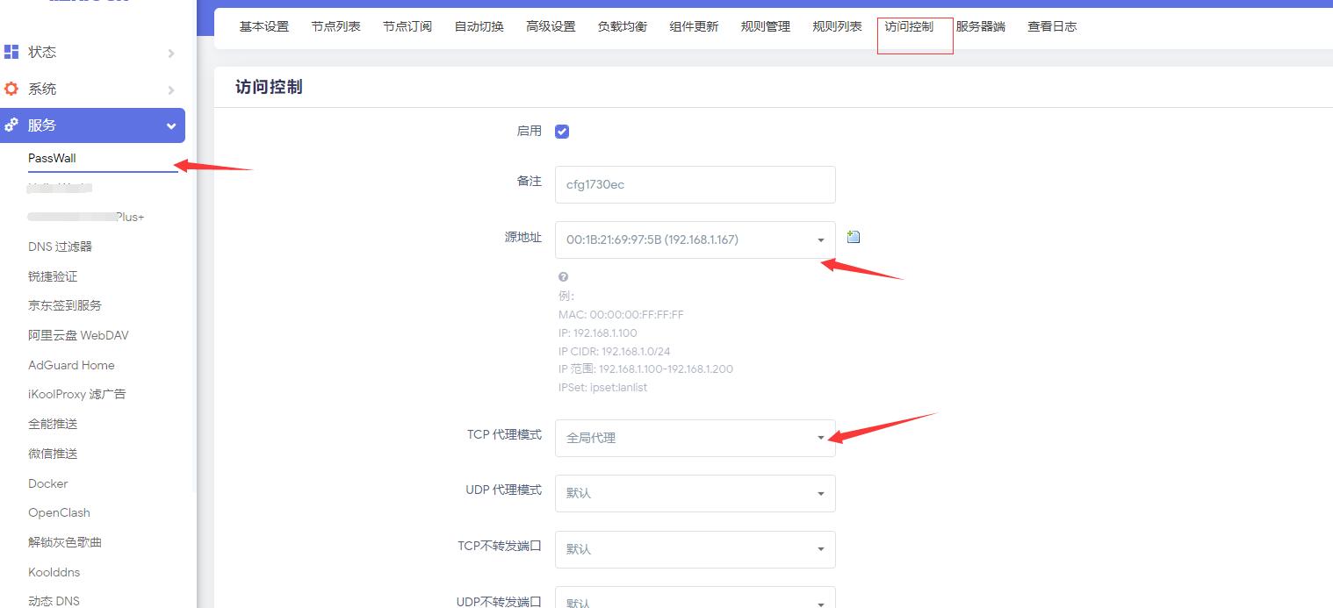The width and height of the screenshot is (1333, 608).
Task: Open the UDP 代理模式 dropdown
Action: tap(695, 493)
